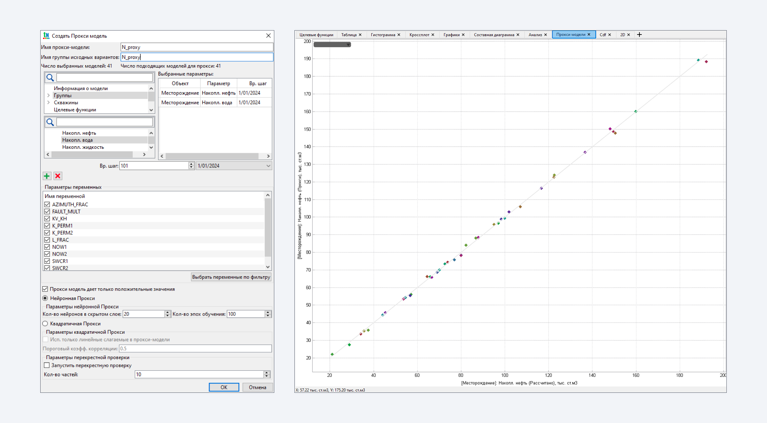This screenshot has width=767, height=423.
Task: Click Имя группы исходных вариантов field
Action: 197,57
